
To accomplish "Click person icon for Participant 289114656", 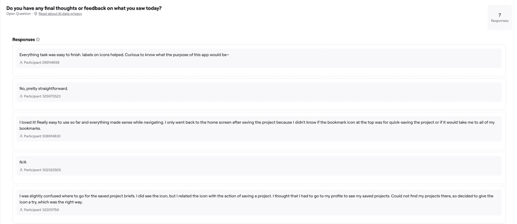I will tap(21, 63).
